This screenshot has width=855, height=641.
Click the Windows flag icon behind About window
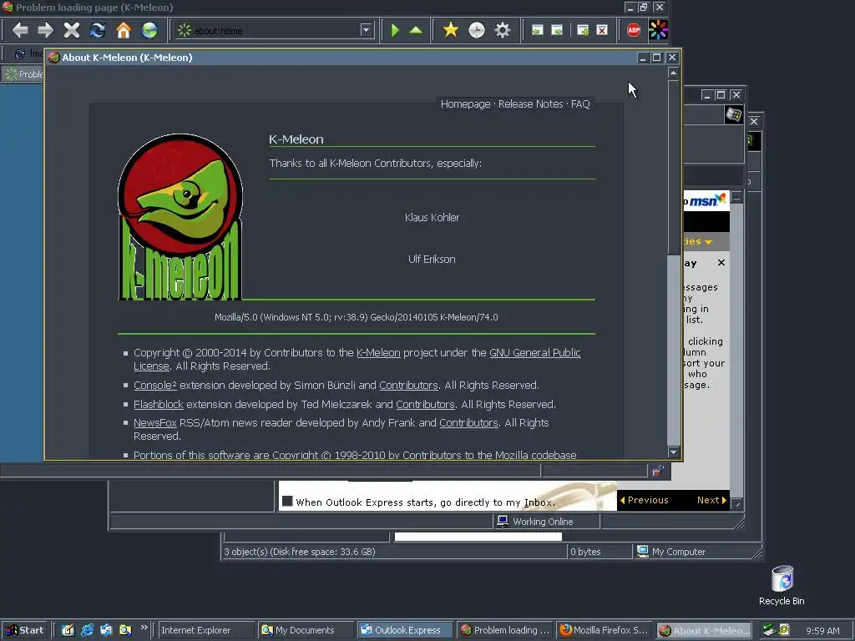[733, 115]
